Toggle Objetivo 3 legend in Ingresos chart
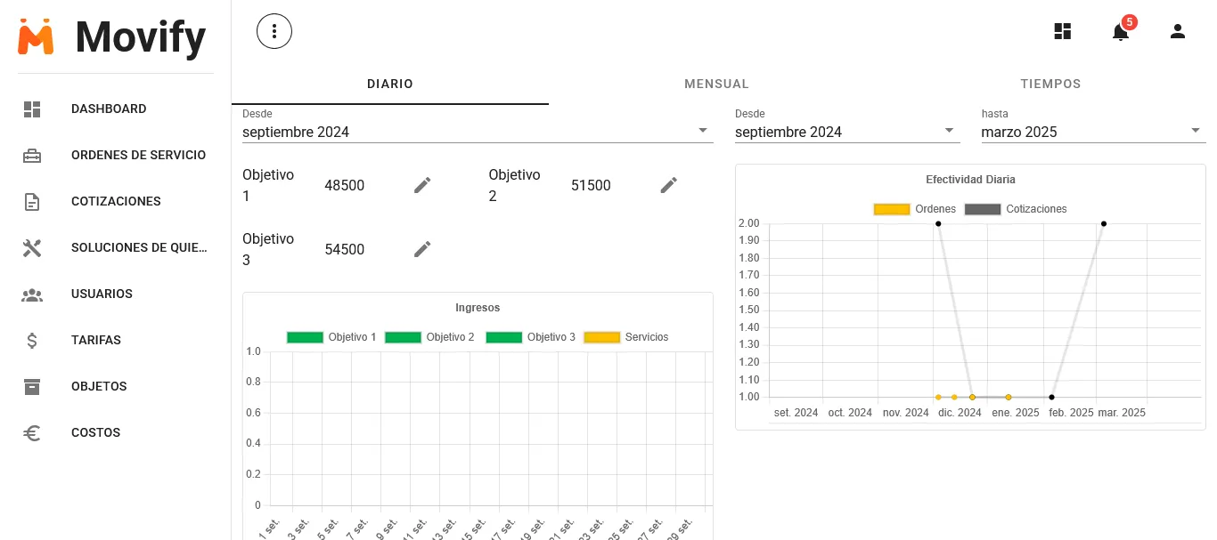Image resolution: width=1217 pixels, height=540 pixels. [530, 337]
